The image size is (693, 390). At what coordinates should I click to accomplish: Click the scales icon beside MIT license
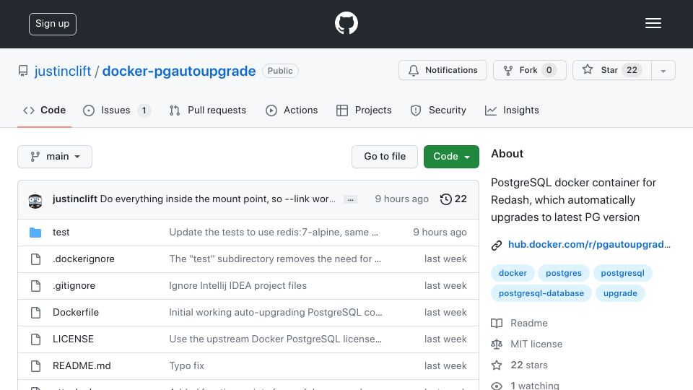pos(497,344)
